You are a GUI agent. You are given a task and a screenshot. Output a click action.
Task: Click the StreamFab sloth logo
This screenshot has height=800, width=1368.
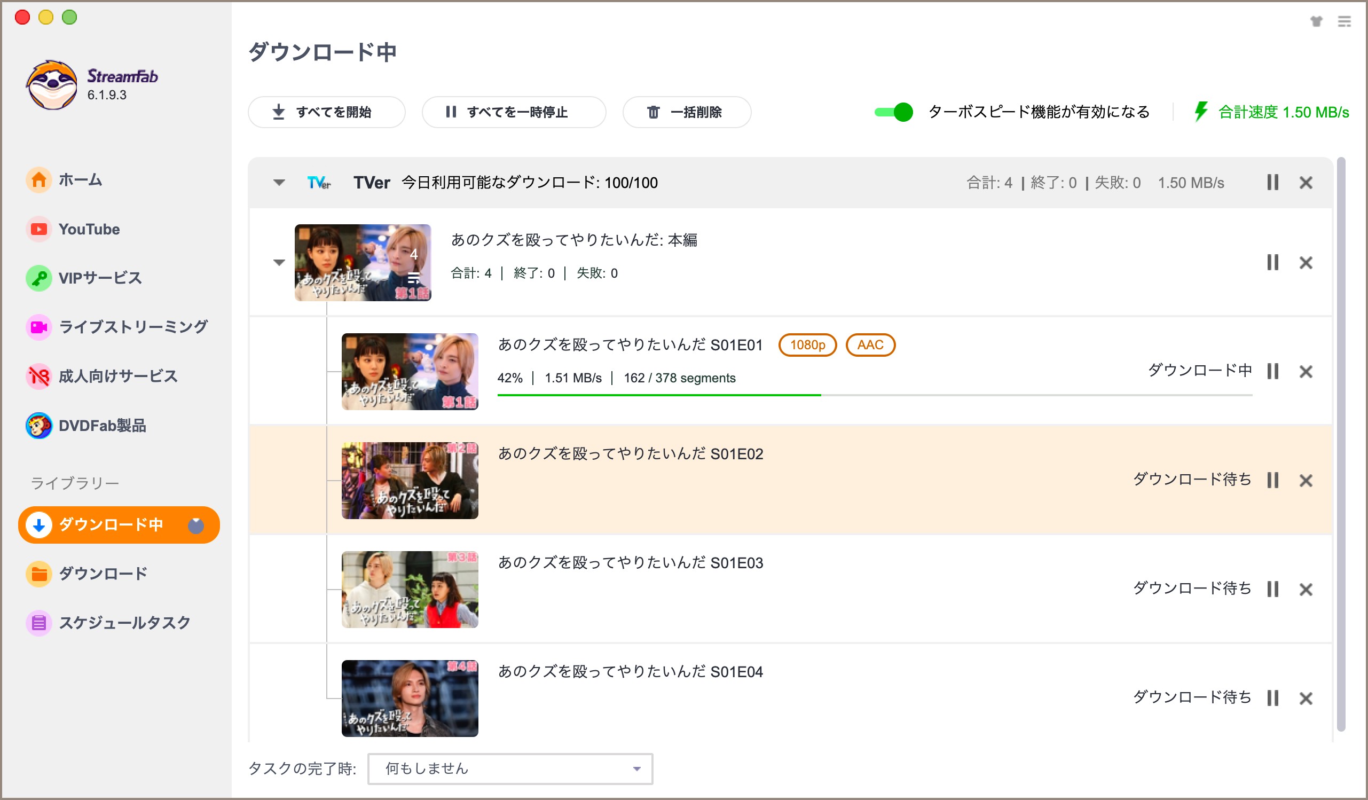click(52, 85)
